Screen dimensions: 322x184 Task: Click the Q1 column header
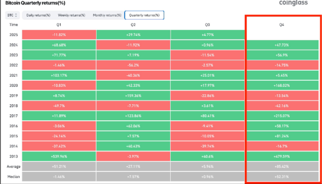[59, 25]
